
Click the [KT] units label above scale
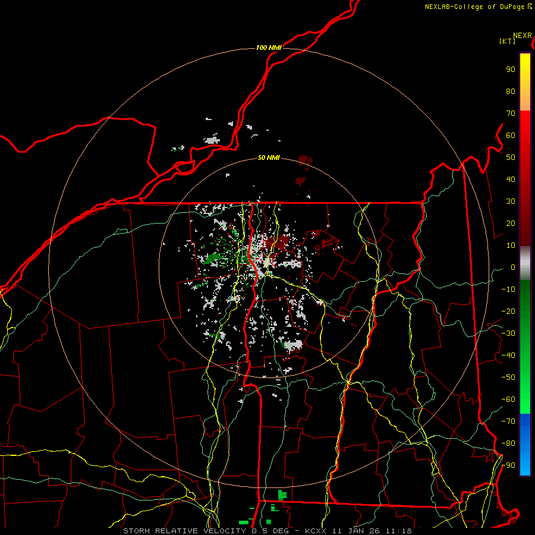tap(507, 41)
